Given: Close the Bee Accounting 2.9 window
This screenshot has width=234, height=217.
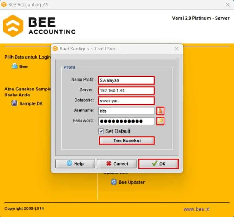Looking at the screenshot, I should [228, 5].
